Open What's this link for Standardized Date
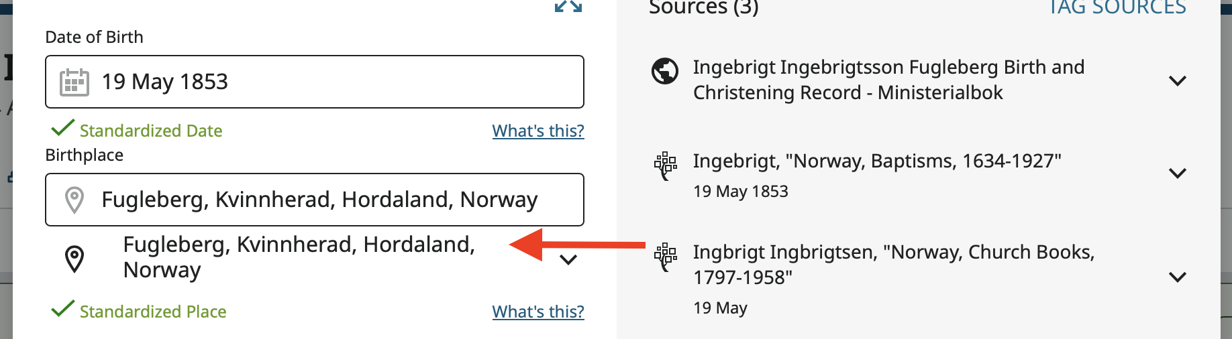This screenshot has width=1232, height=339. tap(537, 131)
